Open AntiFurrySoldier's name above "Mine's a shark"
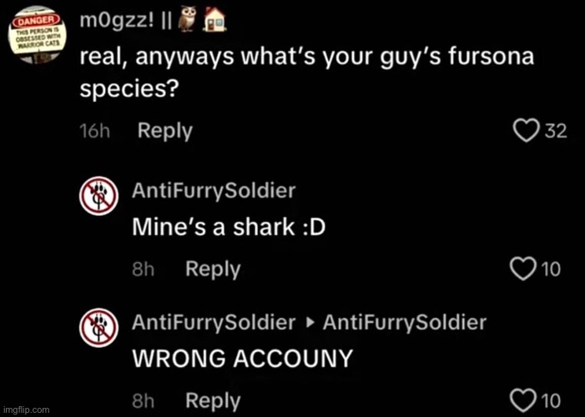 click(x=214, y=191)
